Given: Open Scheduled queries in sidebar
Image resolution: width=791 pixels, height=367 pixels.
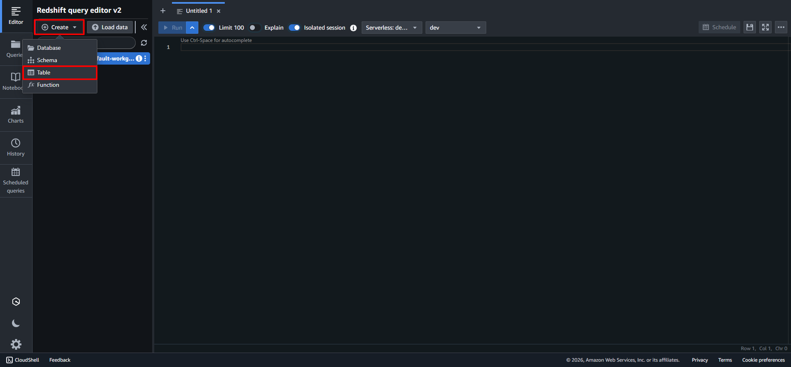Looking at the screenshot, I should click(16, 181).
